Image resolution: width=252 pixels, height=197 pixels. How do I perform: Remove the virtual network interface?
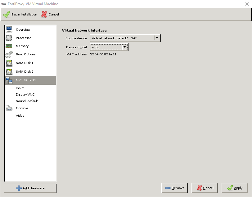[x=174, y=188]
